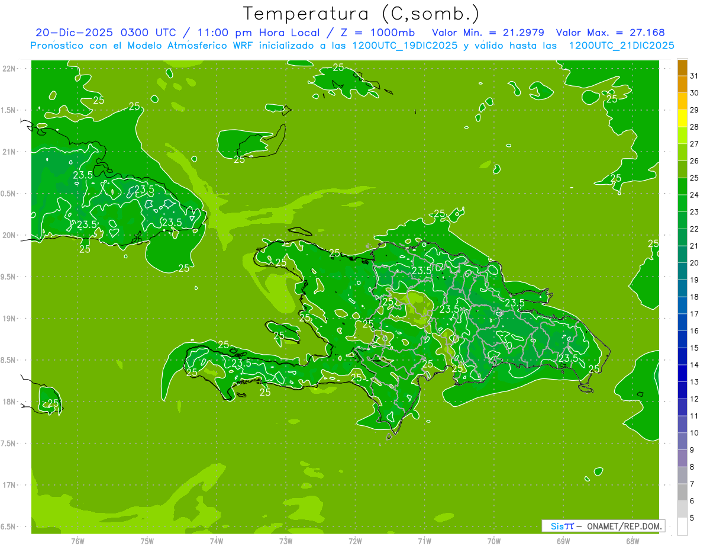The image size is (710, 549).
Task: Click the '18N' latitude axis label
Action: (9, 402)
